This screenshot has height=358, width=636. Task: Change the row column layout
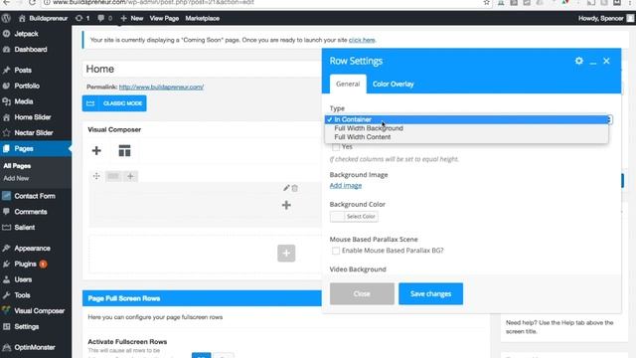pyautogui.click(x=113, y=176)
